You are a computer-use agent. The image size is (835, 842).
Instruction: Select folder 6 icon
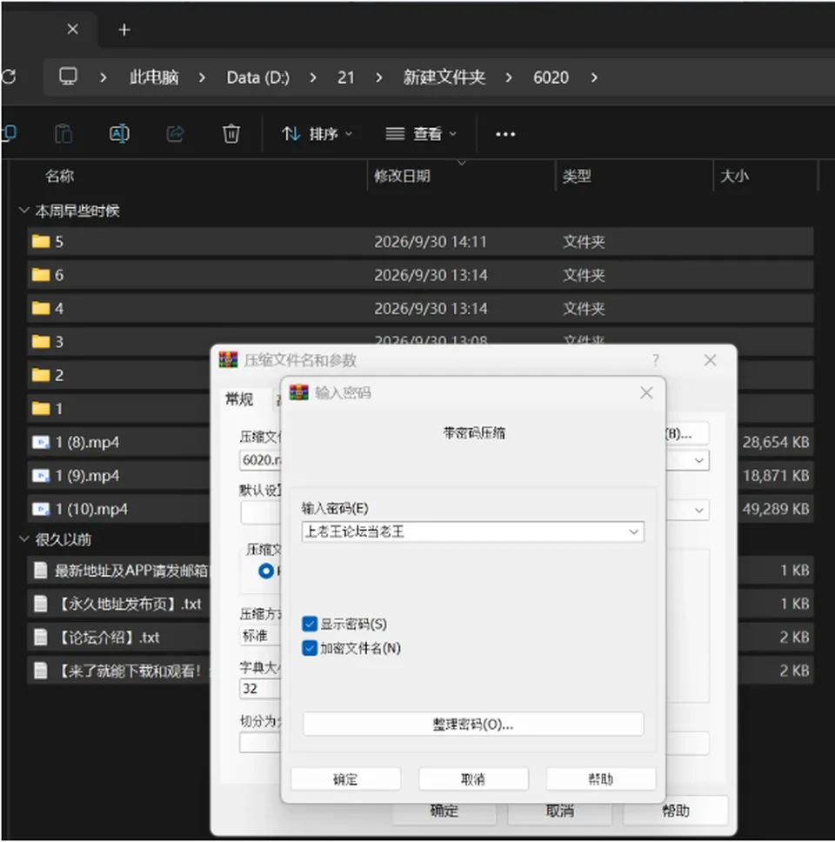[x=41, y=275]
